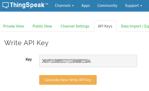Open the Community link in navbar
149x91 pixels.
(x=107, y=6)
